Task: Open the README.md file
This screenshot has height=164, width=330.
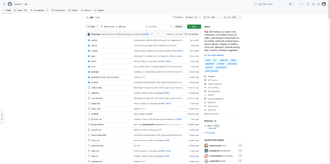Action: 96,119
